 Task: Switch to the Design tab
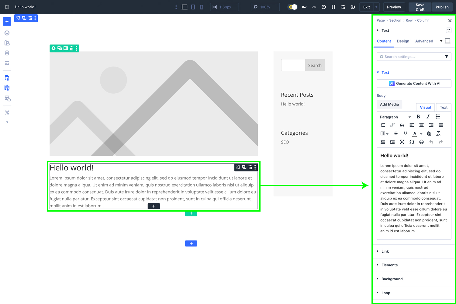[x=403, y=41]
